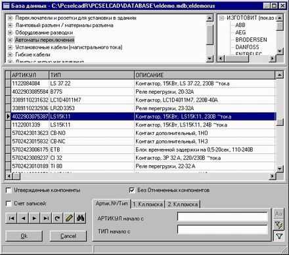Click the category tree scroll down arrow

210,58
